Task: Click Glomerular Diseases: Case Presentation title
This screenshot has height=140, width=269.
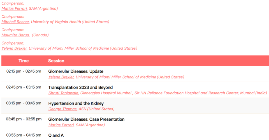Action: [86, 119]
